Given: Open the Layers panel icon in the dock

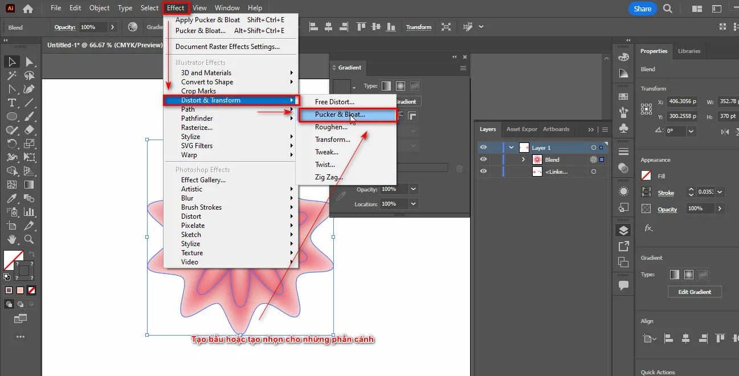Looking at the screenshot, I should click(623, 230).
